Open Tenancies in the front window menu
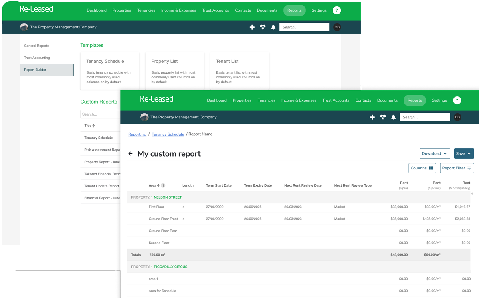Viewport: 481px width, 299px height. 267,100
